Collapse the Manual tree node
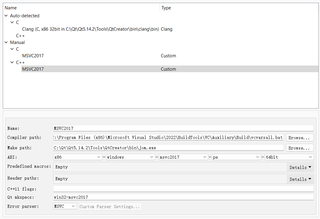Viewport: 320px width, 219px height. coord(6,42)
